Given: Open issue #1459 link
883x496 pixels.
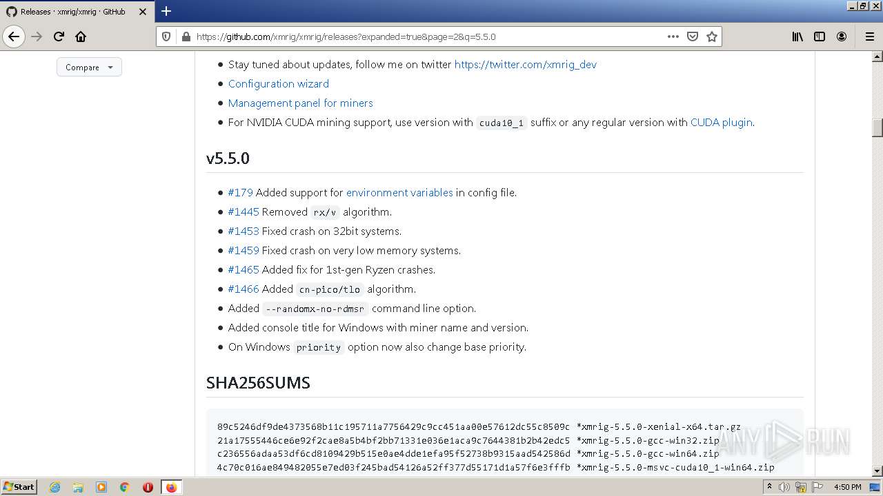Looking at the screenshot, I should pyautogui.click(x=243, y=250).
